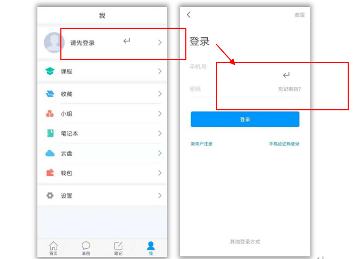Open the 新用户注册 registration link
353x259 pixels.
point(201,144)
